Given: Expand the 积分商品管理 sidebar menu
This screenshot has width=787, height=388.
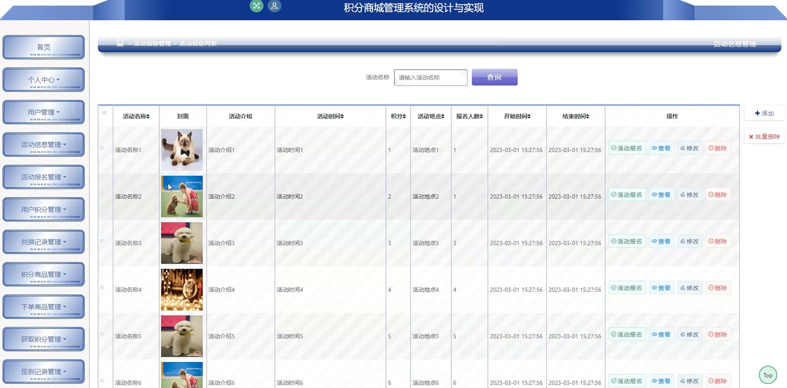Looking at the screenshot, I should pos(43,274).
